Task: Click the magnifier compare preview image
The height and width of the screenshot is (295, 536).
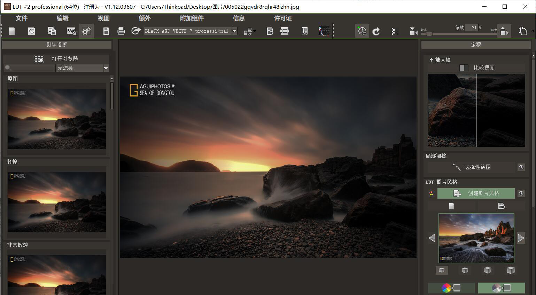Action: tap(476, 110)
